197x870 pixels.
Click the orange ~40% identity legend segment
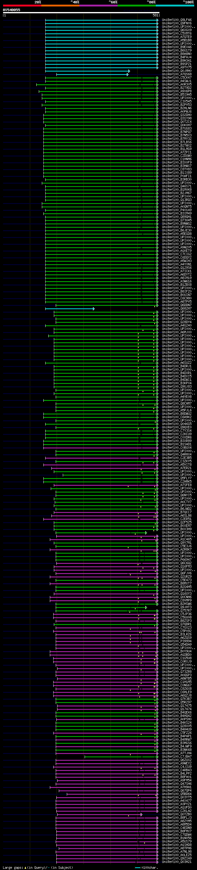[60, 6]
